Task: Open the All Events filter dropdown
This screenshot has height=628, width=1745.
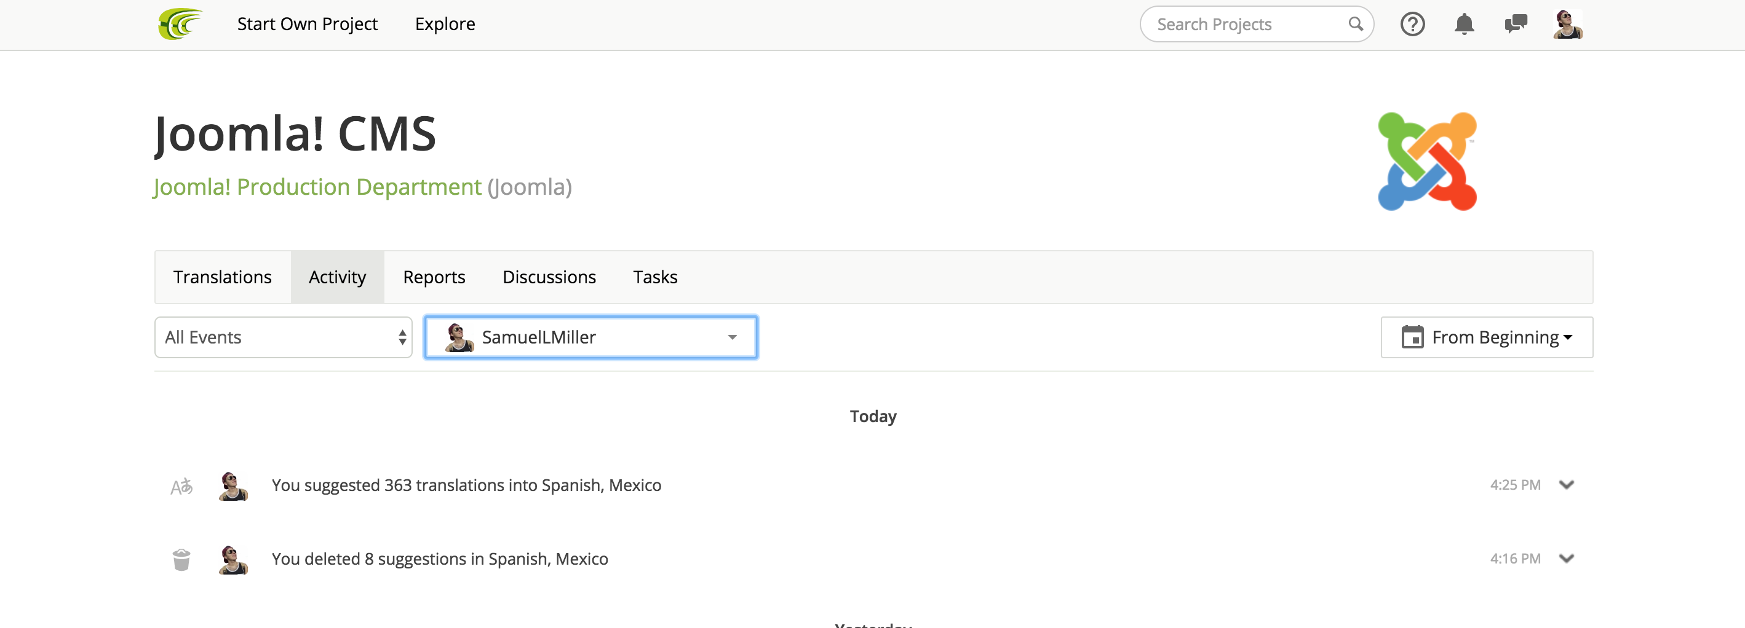Action: coord(283,337)
